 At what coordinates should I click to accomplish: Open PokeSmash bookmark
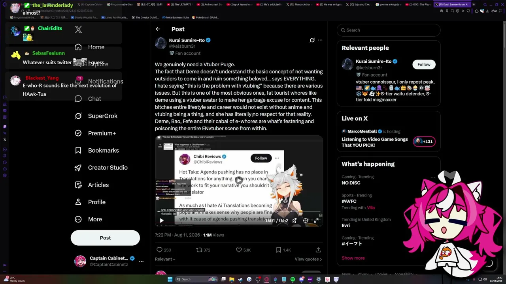pos(205,17)
